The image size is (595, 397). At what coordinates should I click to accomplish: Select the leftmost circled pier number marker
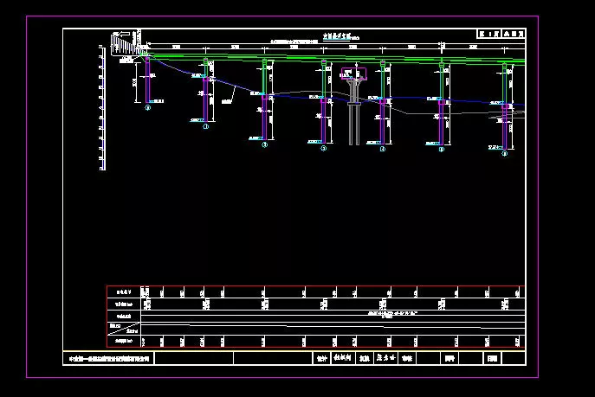147,108
